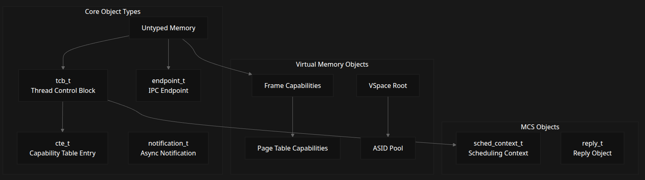Screen dimensions: 645x180
Task: Select the tcb_t Thread Control Block node
Action: (x=63, y=85)
